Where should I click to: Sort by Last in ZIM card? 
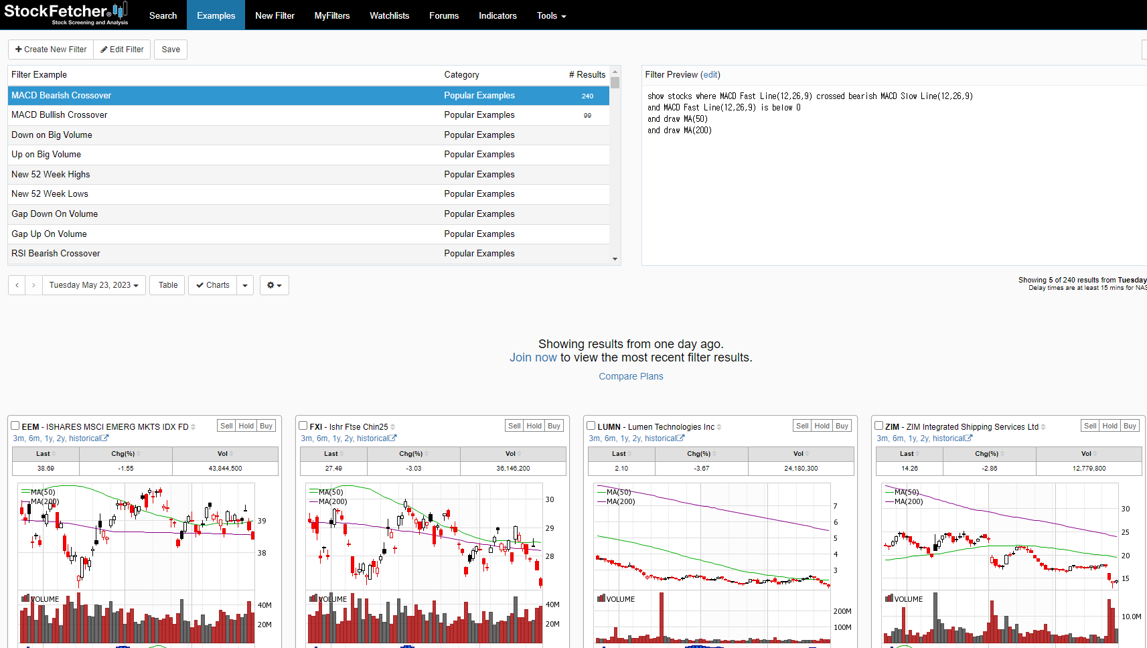coord(909,454)
